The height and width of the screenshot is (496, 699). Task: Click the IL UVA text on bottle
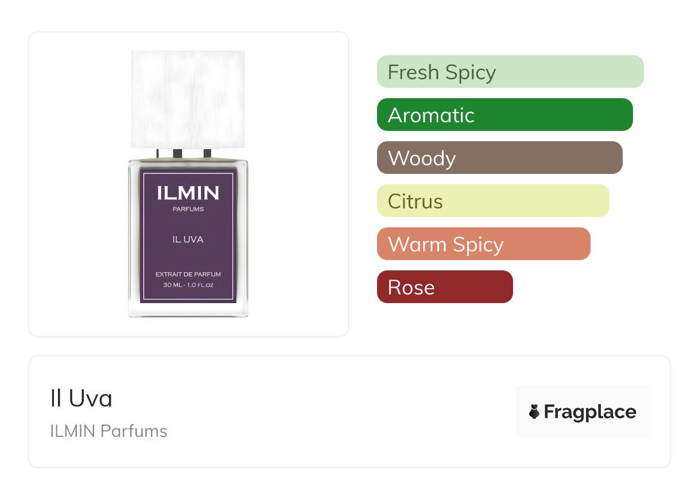point(188,239)
